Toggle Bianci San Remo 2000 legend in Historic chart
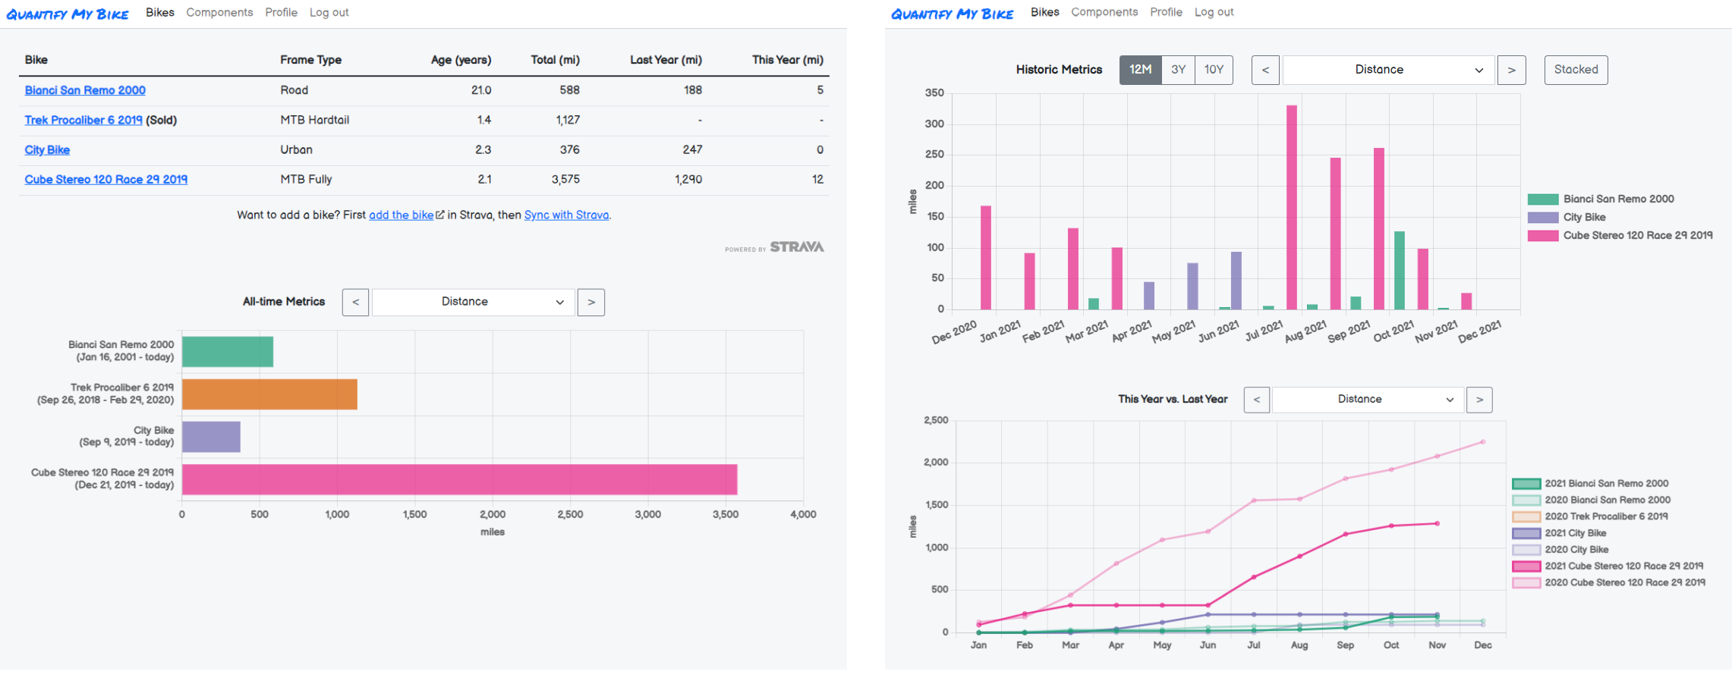 pos(1601,199)
